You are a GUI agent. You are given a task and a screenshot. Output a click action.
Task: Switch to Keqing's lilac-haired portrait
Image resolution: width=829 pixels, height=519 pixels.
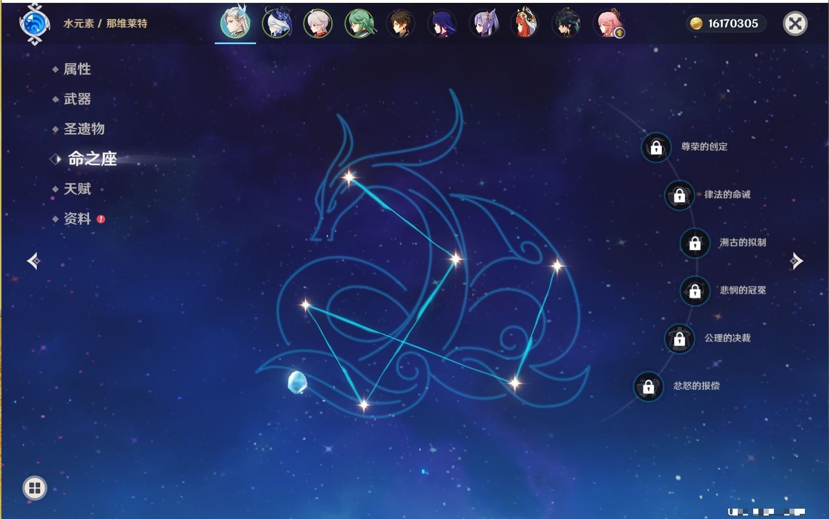484,24
